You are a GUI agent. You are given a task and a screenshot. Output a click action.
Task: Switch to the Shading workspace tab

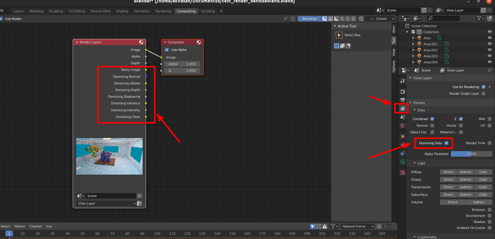click(122, 11)
